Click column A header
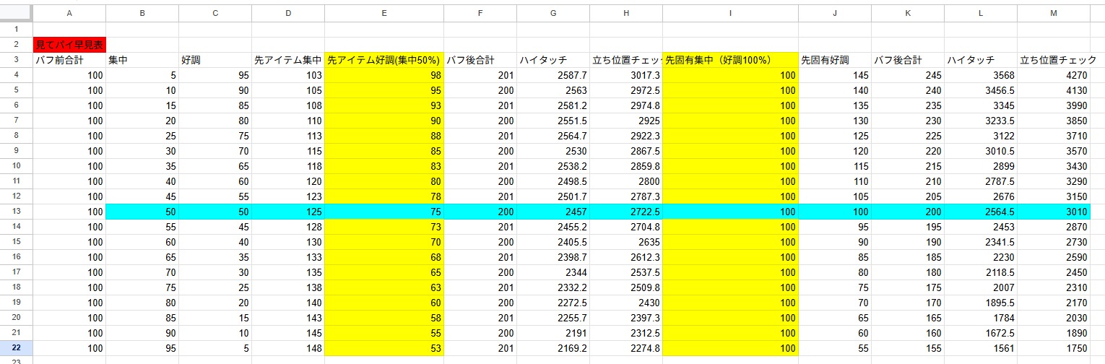This screenshot has width=1105, height=364. 69,13
